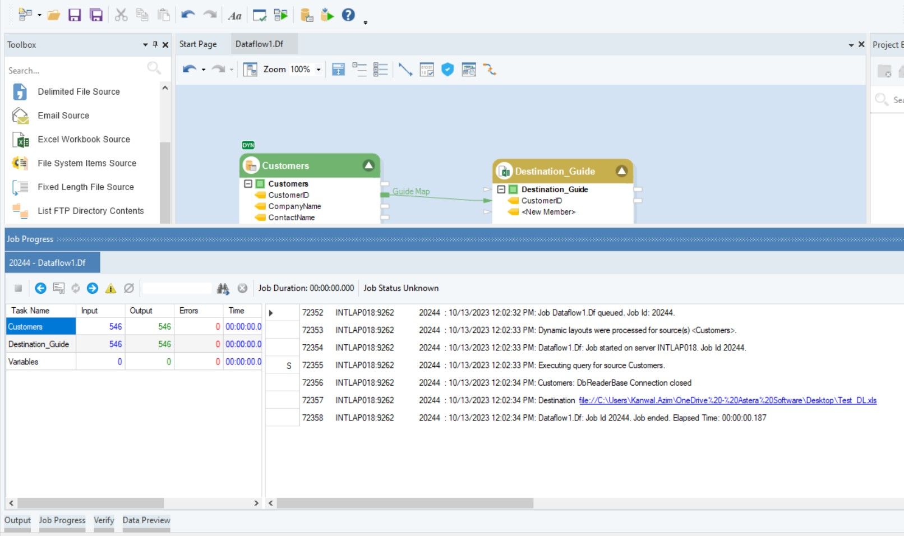Collapse the Customers object with triangle button
Viewport: 904px width, 536px height.
(368, 165)
